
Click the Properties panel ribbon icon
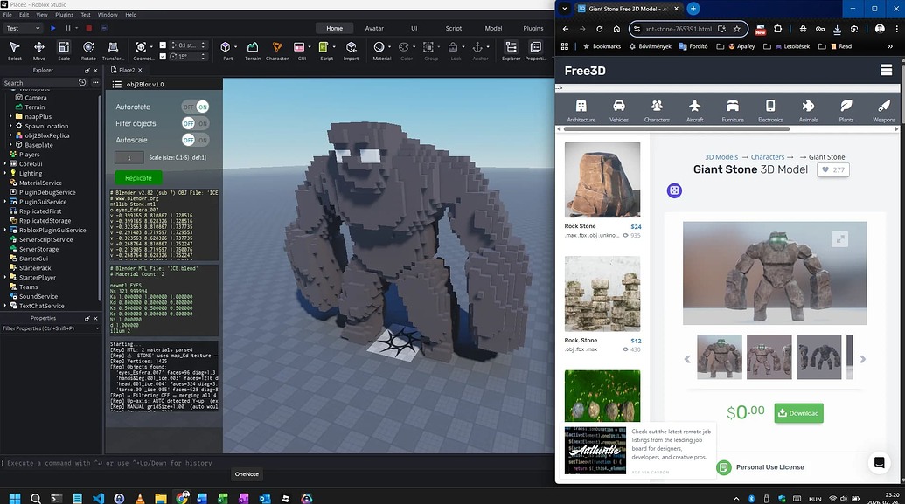point(536,51)
